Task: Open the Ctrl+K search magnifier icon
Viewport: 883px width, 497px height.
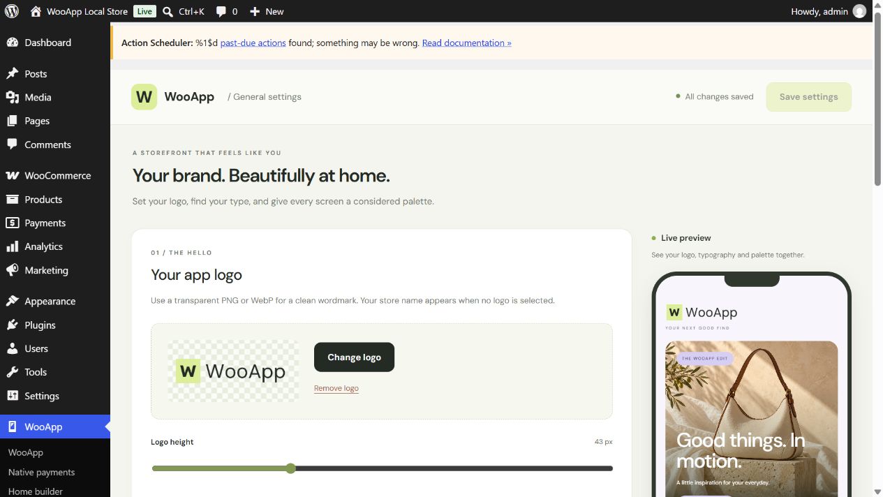Action: click(x=168, y=11)
